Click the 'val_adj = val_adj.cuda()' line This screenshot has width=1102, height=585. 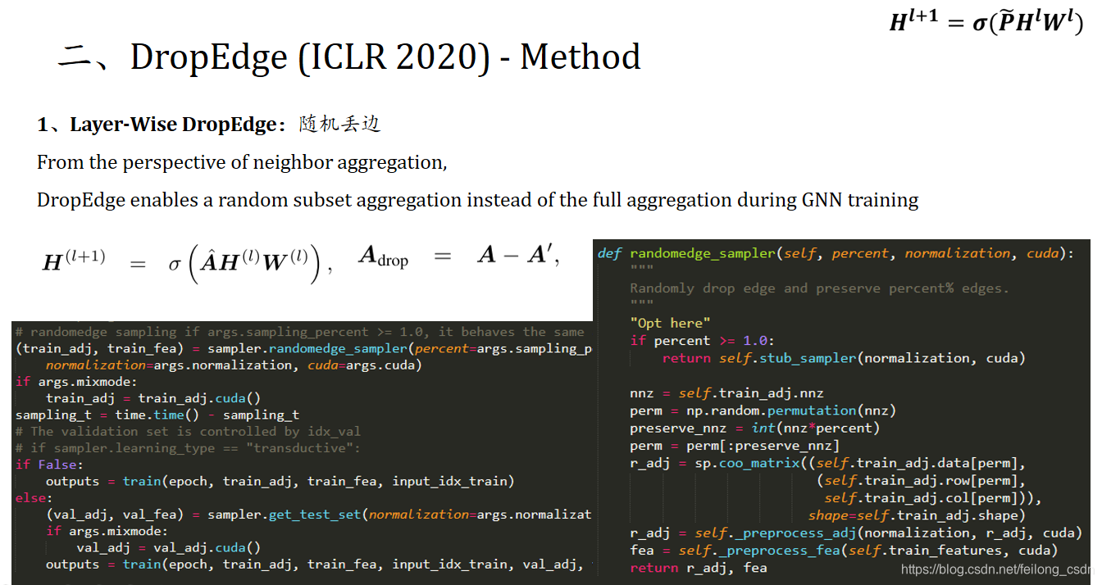168,547
